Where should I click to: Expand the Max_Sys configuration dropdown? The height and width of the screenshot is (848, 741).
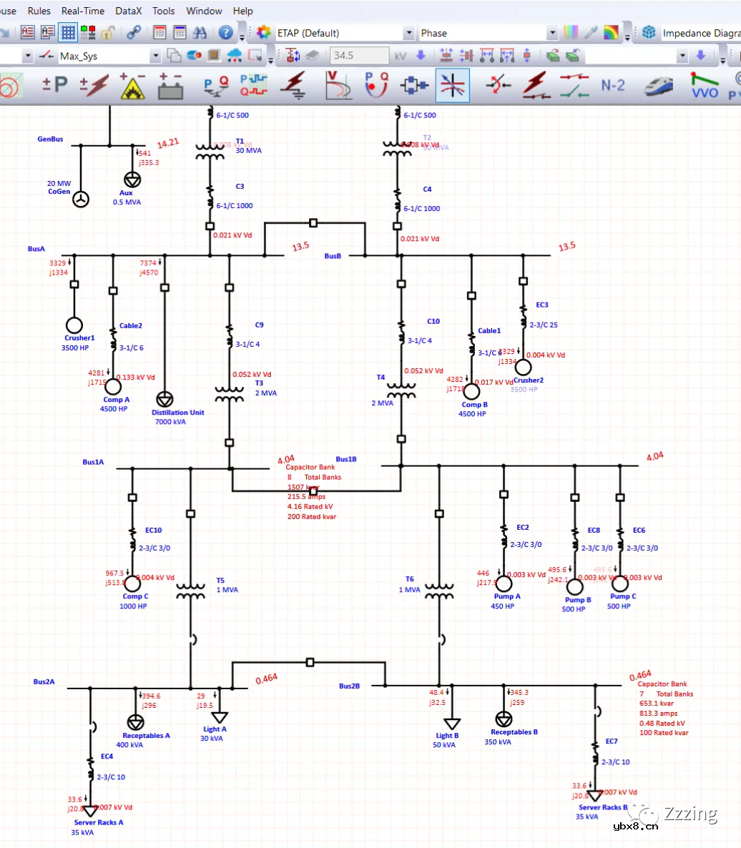click(x=156, y=56)
